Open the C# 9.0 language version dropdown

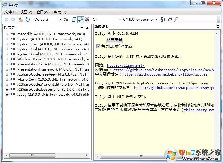[x=140, y=20]
